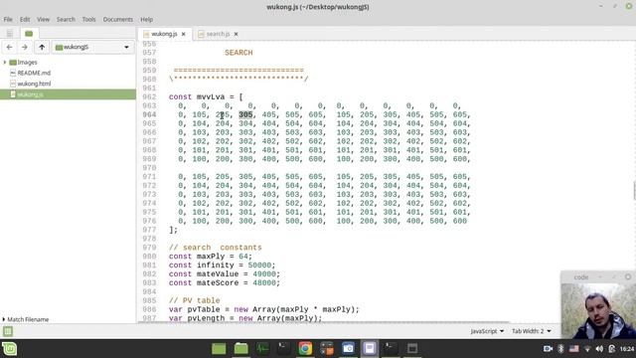
Task: Open Bluetooth tray icon
Action: tap(560, 349)
